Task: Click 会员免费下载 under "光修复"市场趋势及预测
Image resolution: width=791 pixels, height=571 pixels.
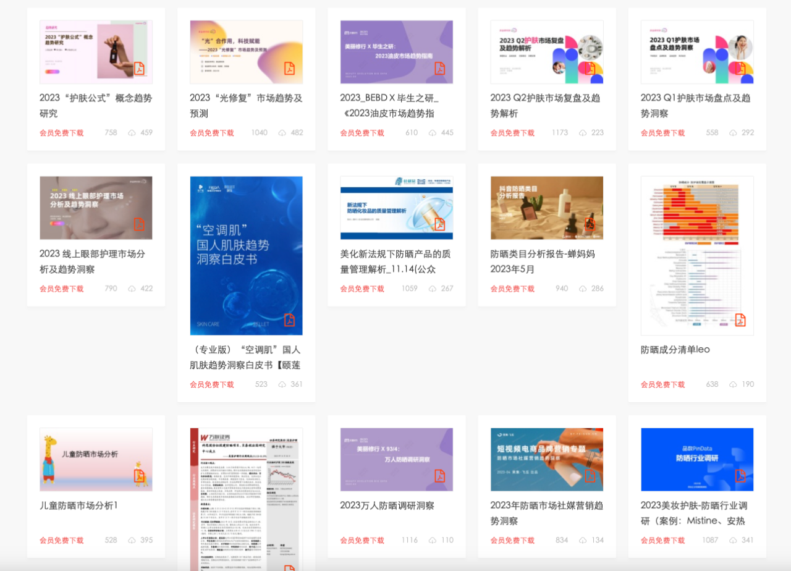Action: tap(212, 133)
